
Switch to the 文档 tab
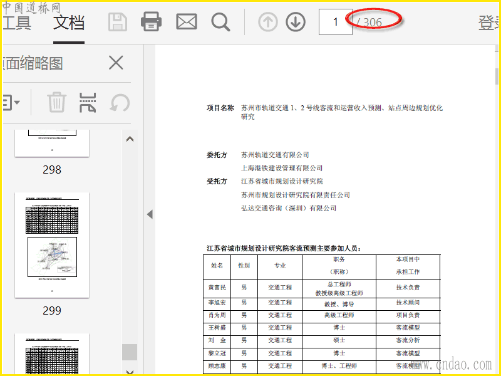click(x=69, y=23)
